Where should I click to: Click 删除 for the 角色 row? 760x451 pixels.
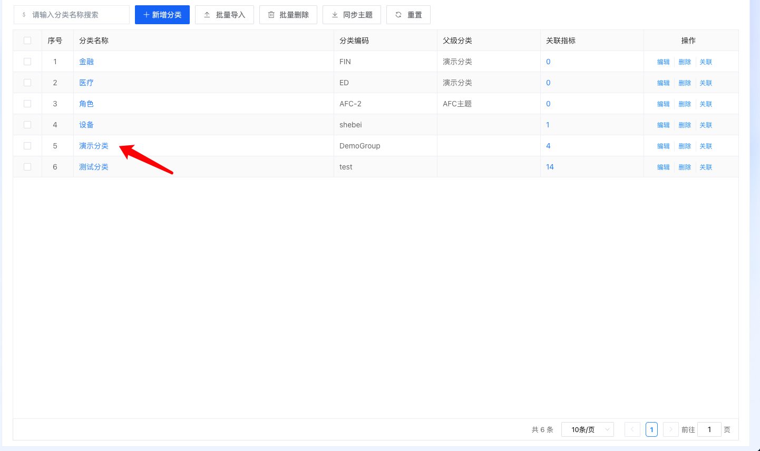pyautogui.click(x=685, y=104)
